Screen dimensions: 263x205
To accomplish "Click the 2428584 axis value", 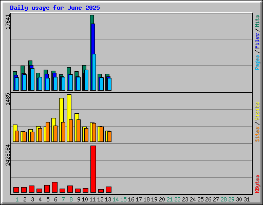I will tap(8, 155).
